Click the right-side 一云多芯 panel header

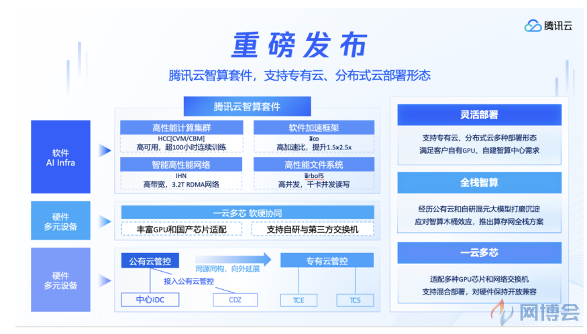tap(479, 253)
